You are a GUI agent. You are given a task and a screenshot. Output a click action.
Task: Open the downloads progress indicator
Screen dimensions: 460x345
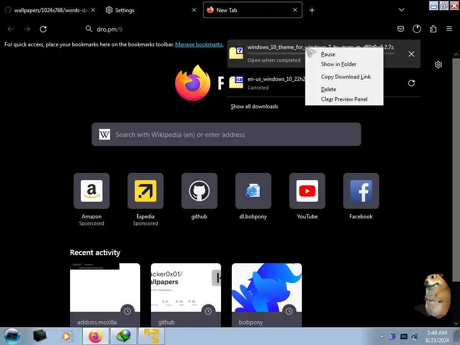416,29
